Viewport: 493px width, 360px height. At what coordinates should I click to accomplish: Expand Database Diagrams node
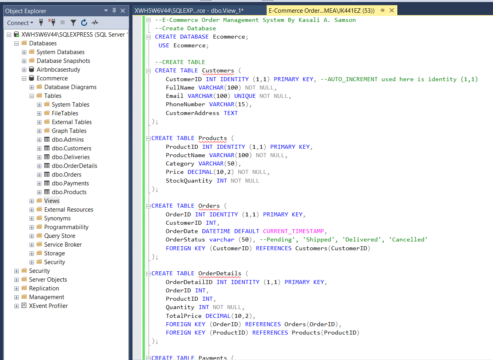pyautogui.click(x=31, y=87)
